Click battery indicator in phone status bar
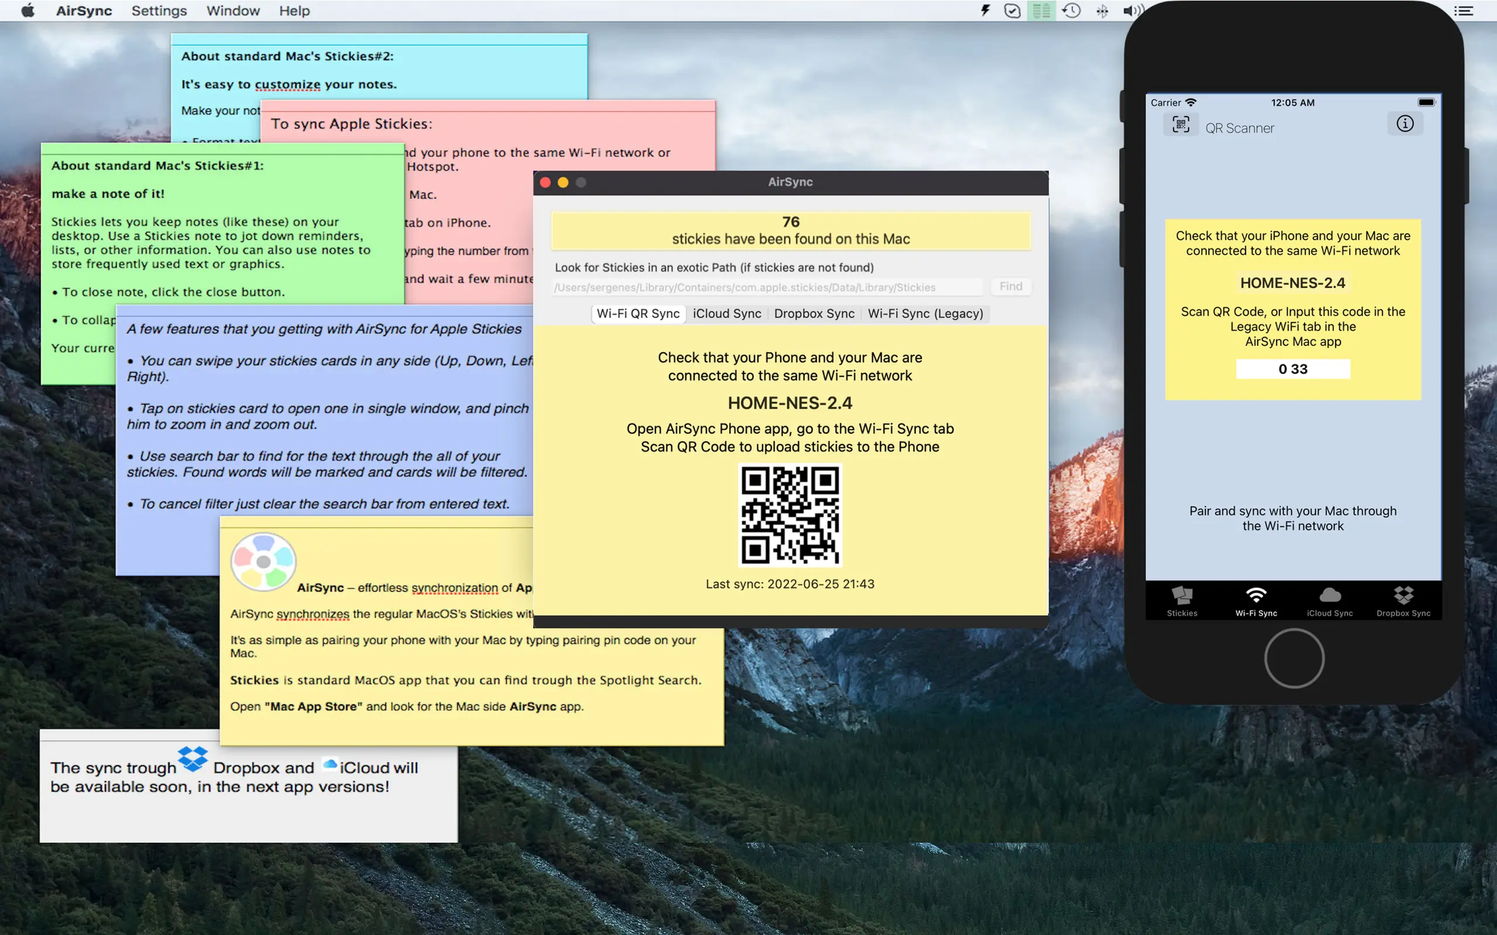Viewport: 1497px width, 935px height. (1426, 102)
